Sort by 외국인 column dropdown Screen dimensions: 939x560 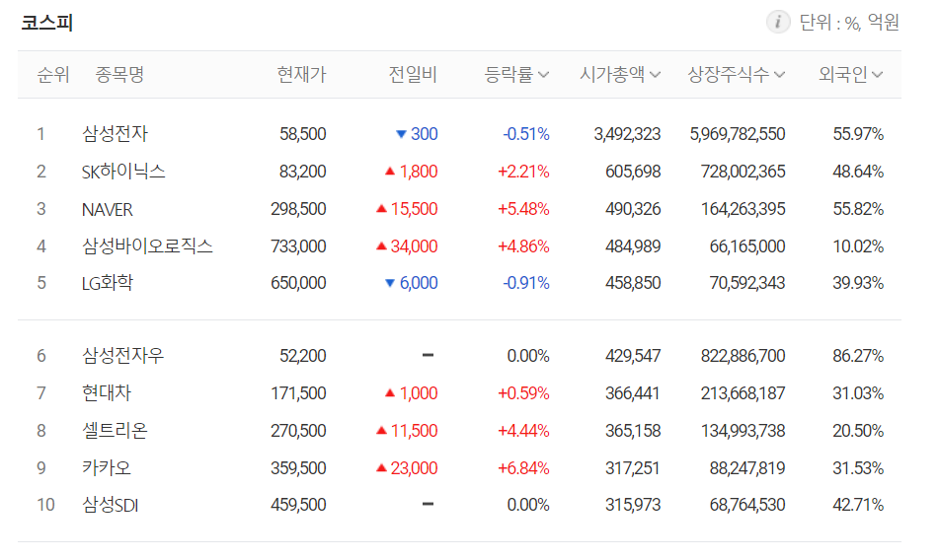(x=850, y=75)
